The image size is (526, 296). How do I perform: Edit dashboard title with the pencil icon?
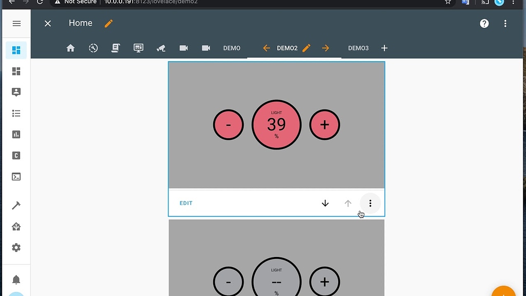click(x=108, y=23)
